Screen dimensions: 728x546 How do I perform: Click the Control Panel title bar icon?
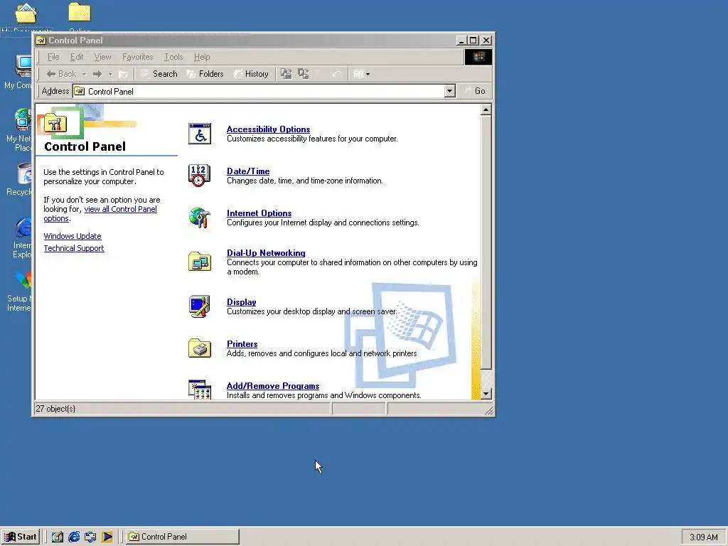pyautogui.click(x=41, y=41)
